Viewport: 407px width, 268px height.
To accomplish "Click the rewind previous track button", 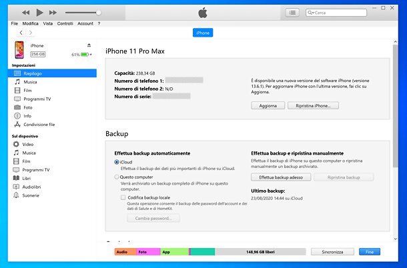I will click(26, 13).
